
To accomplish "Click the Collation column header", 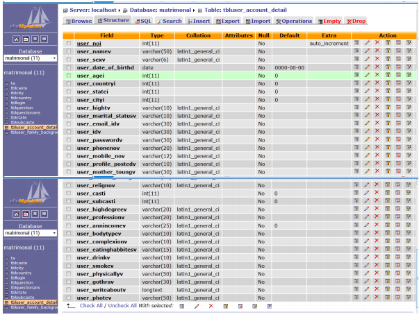I will coord(198,35).
